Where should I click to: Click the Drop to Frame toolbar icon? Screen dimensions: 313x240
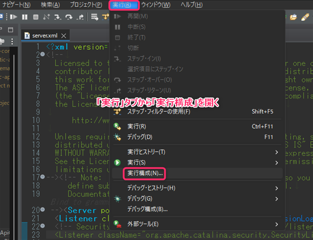(x=95, y=17)
